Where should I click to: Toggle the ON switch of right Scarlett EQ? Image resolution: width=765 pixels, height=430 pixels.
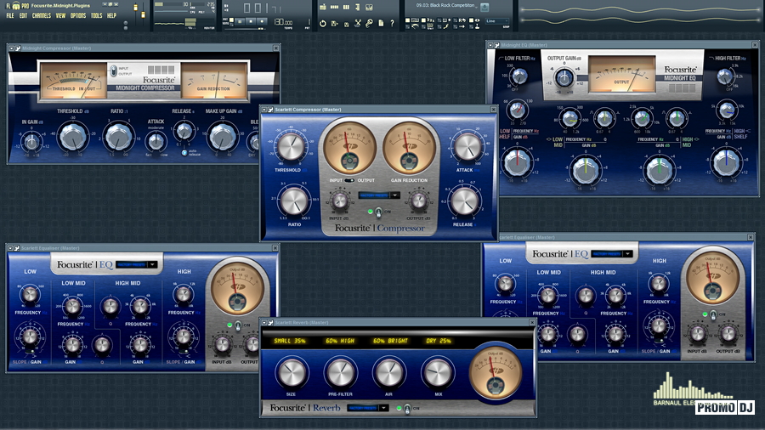click(x=713, y=314)
